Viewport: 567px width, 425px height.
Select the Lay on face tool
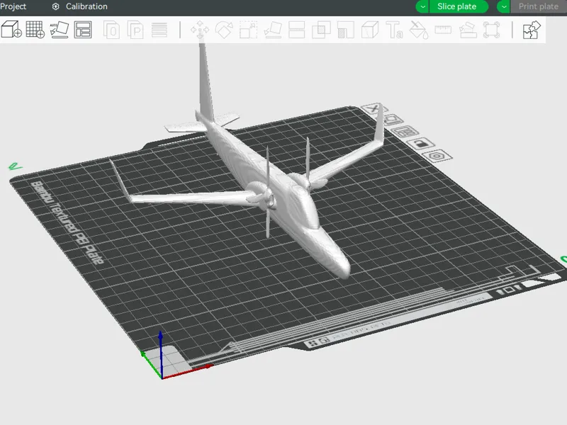pyautogui.click(x=273, y=30)
